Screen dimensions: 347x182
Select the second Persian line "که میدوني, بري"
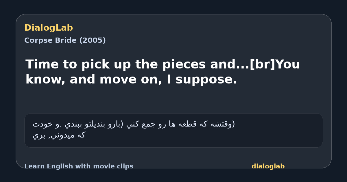[59, 135]
